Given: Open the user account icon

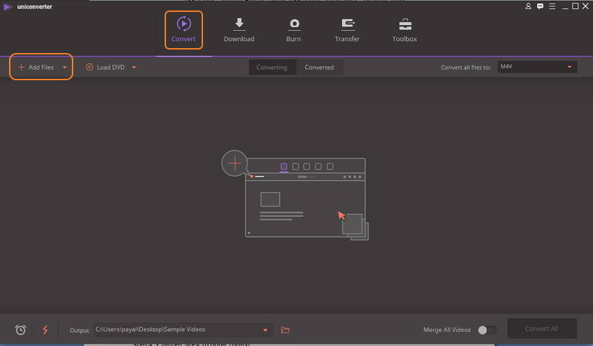Looking at the screenshot, I should click(528, 6).
